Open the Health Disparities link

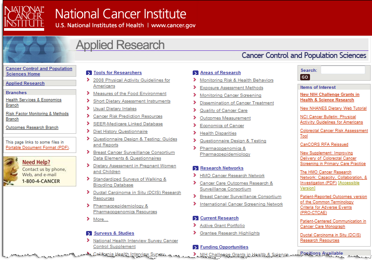(x=218, y=133)
